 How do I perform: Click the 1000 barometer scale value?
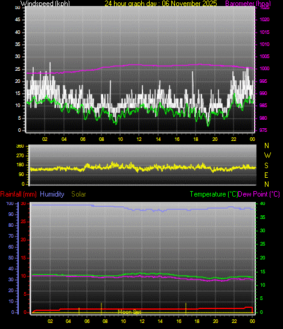point(264,68)
